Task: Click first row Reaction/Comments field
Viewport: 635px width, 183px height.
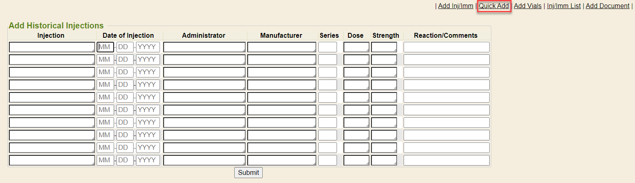Action: [x=446, y=47]
